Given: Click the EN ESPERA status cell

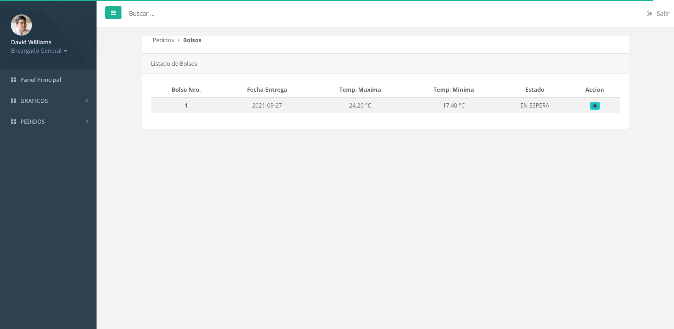Looking at the screenshot, I should tap(534, 105).
